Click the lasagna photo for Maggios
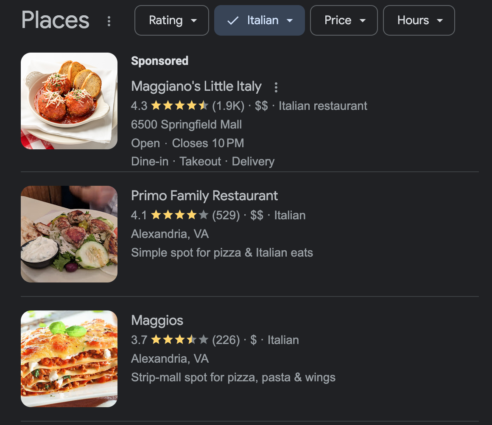The width and height of the screenshot is (492, 425). (69, 358)
